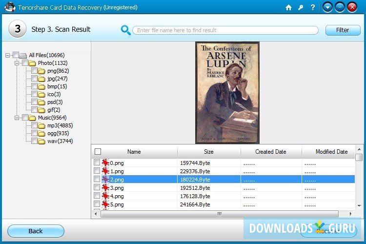
Task: Click the file list scroll down arrow
Action: point(359,206)
